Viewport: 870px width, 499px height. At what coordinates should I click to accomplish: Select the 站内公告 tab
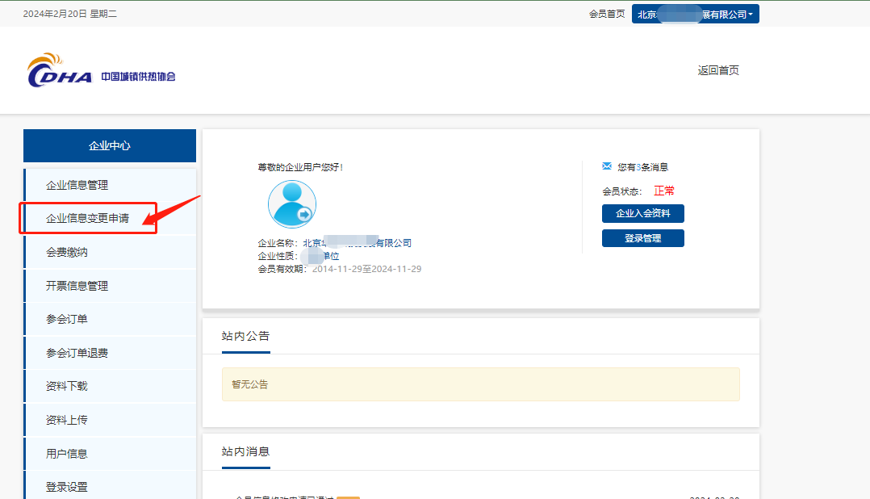coord(246,337)
